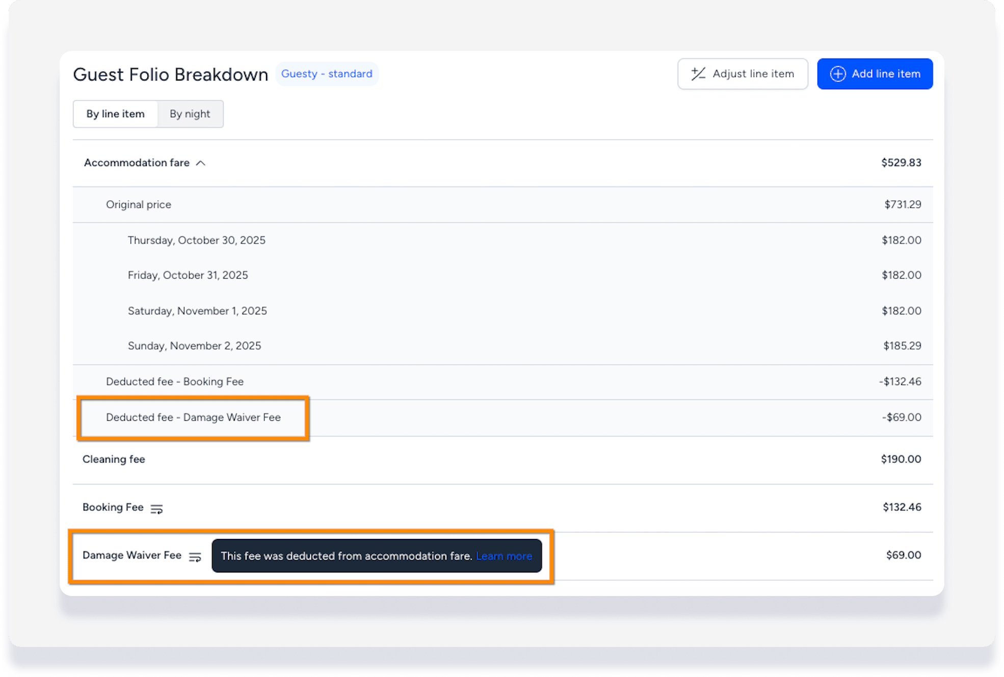The width and height of the screenshot is (1004, 677).
Task: Click the Friday, October 31, 2025 row
Action: (188, 275)
